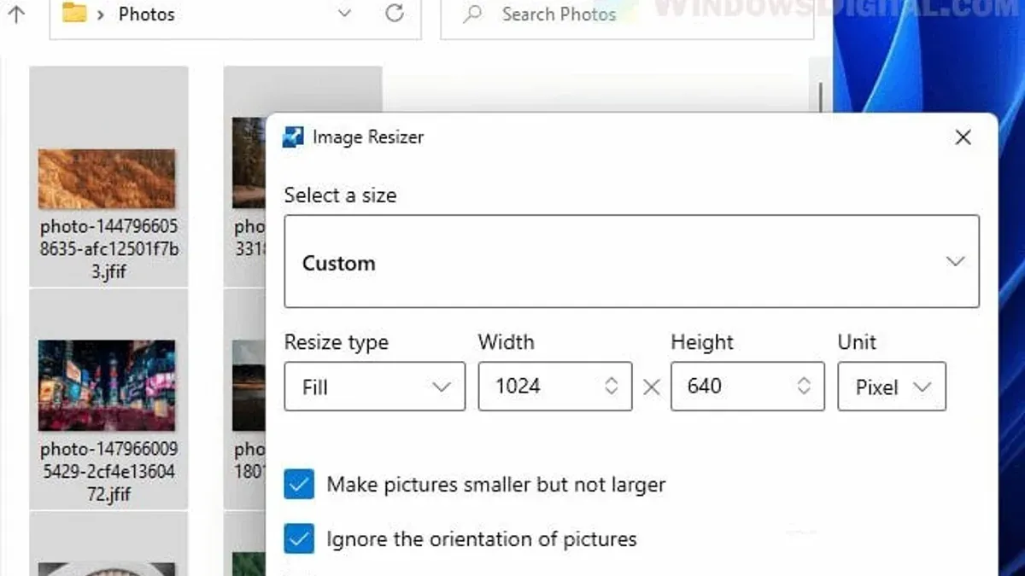Click the Height field showing 640

click(x=747, y=387)
